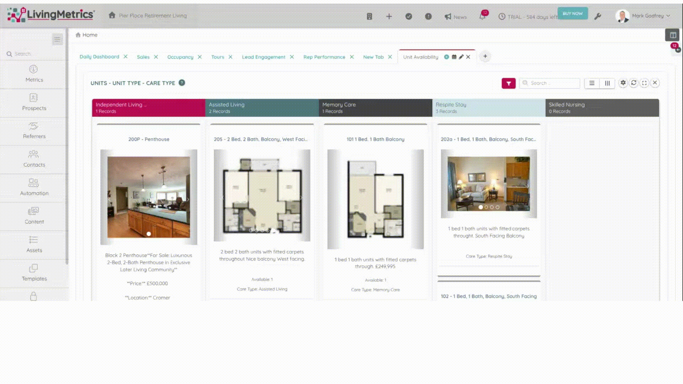Select the Respite Stay column header
The image size is (683, 384).
[x=488, y=108]
